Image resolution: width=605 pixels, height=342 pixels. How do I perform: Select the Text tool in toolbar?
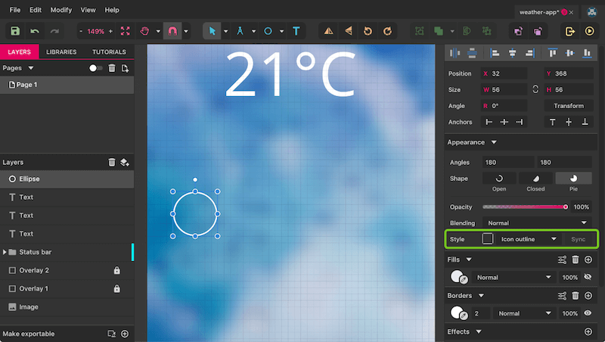[x=296, y=31]
